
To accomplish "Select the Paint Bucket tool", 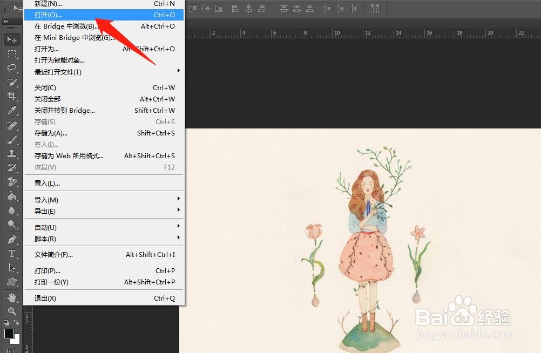I will (x=12, y=196).
